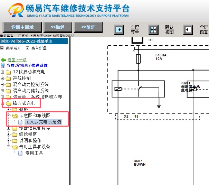Click the 返回上一级 link
Image resolution: width=209 pixels, height=185 pixels.
pyautogui.click(x=17, y=60)
